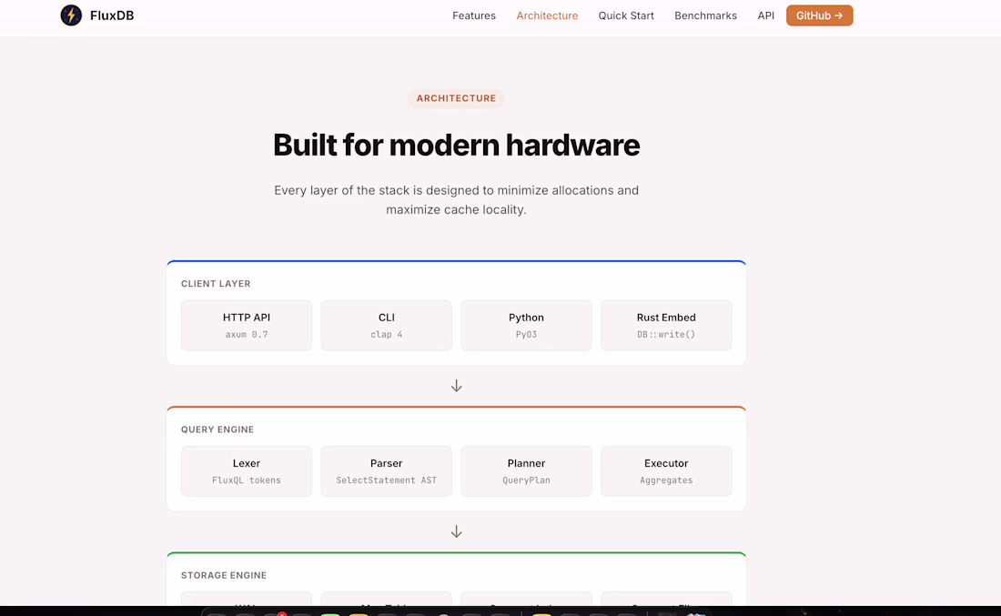Jump to the API nav link

tap(765, 15)
